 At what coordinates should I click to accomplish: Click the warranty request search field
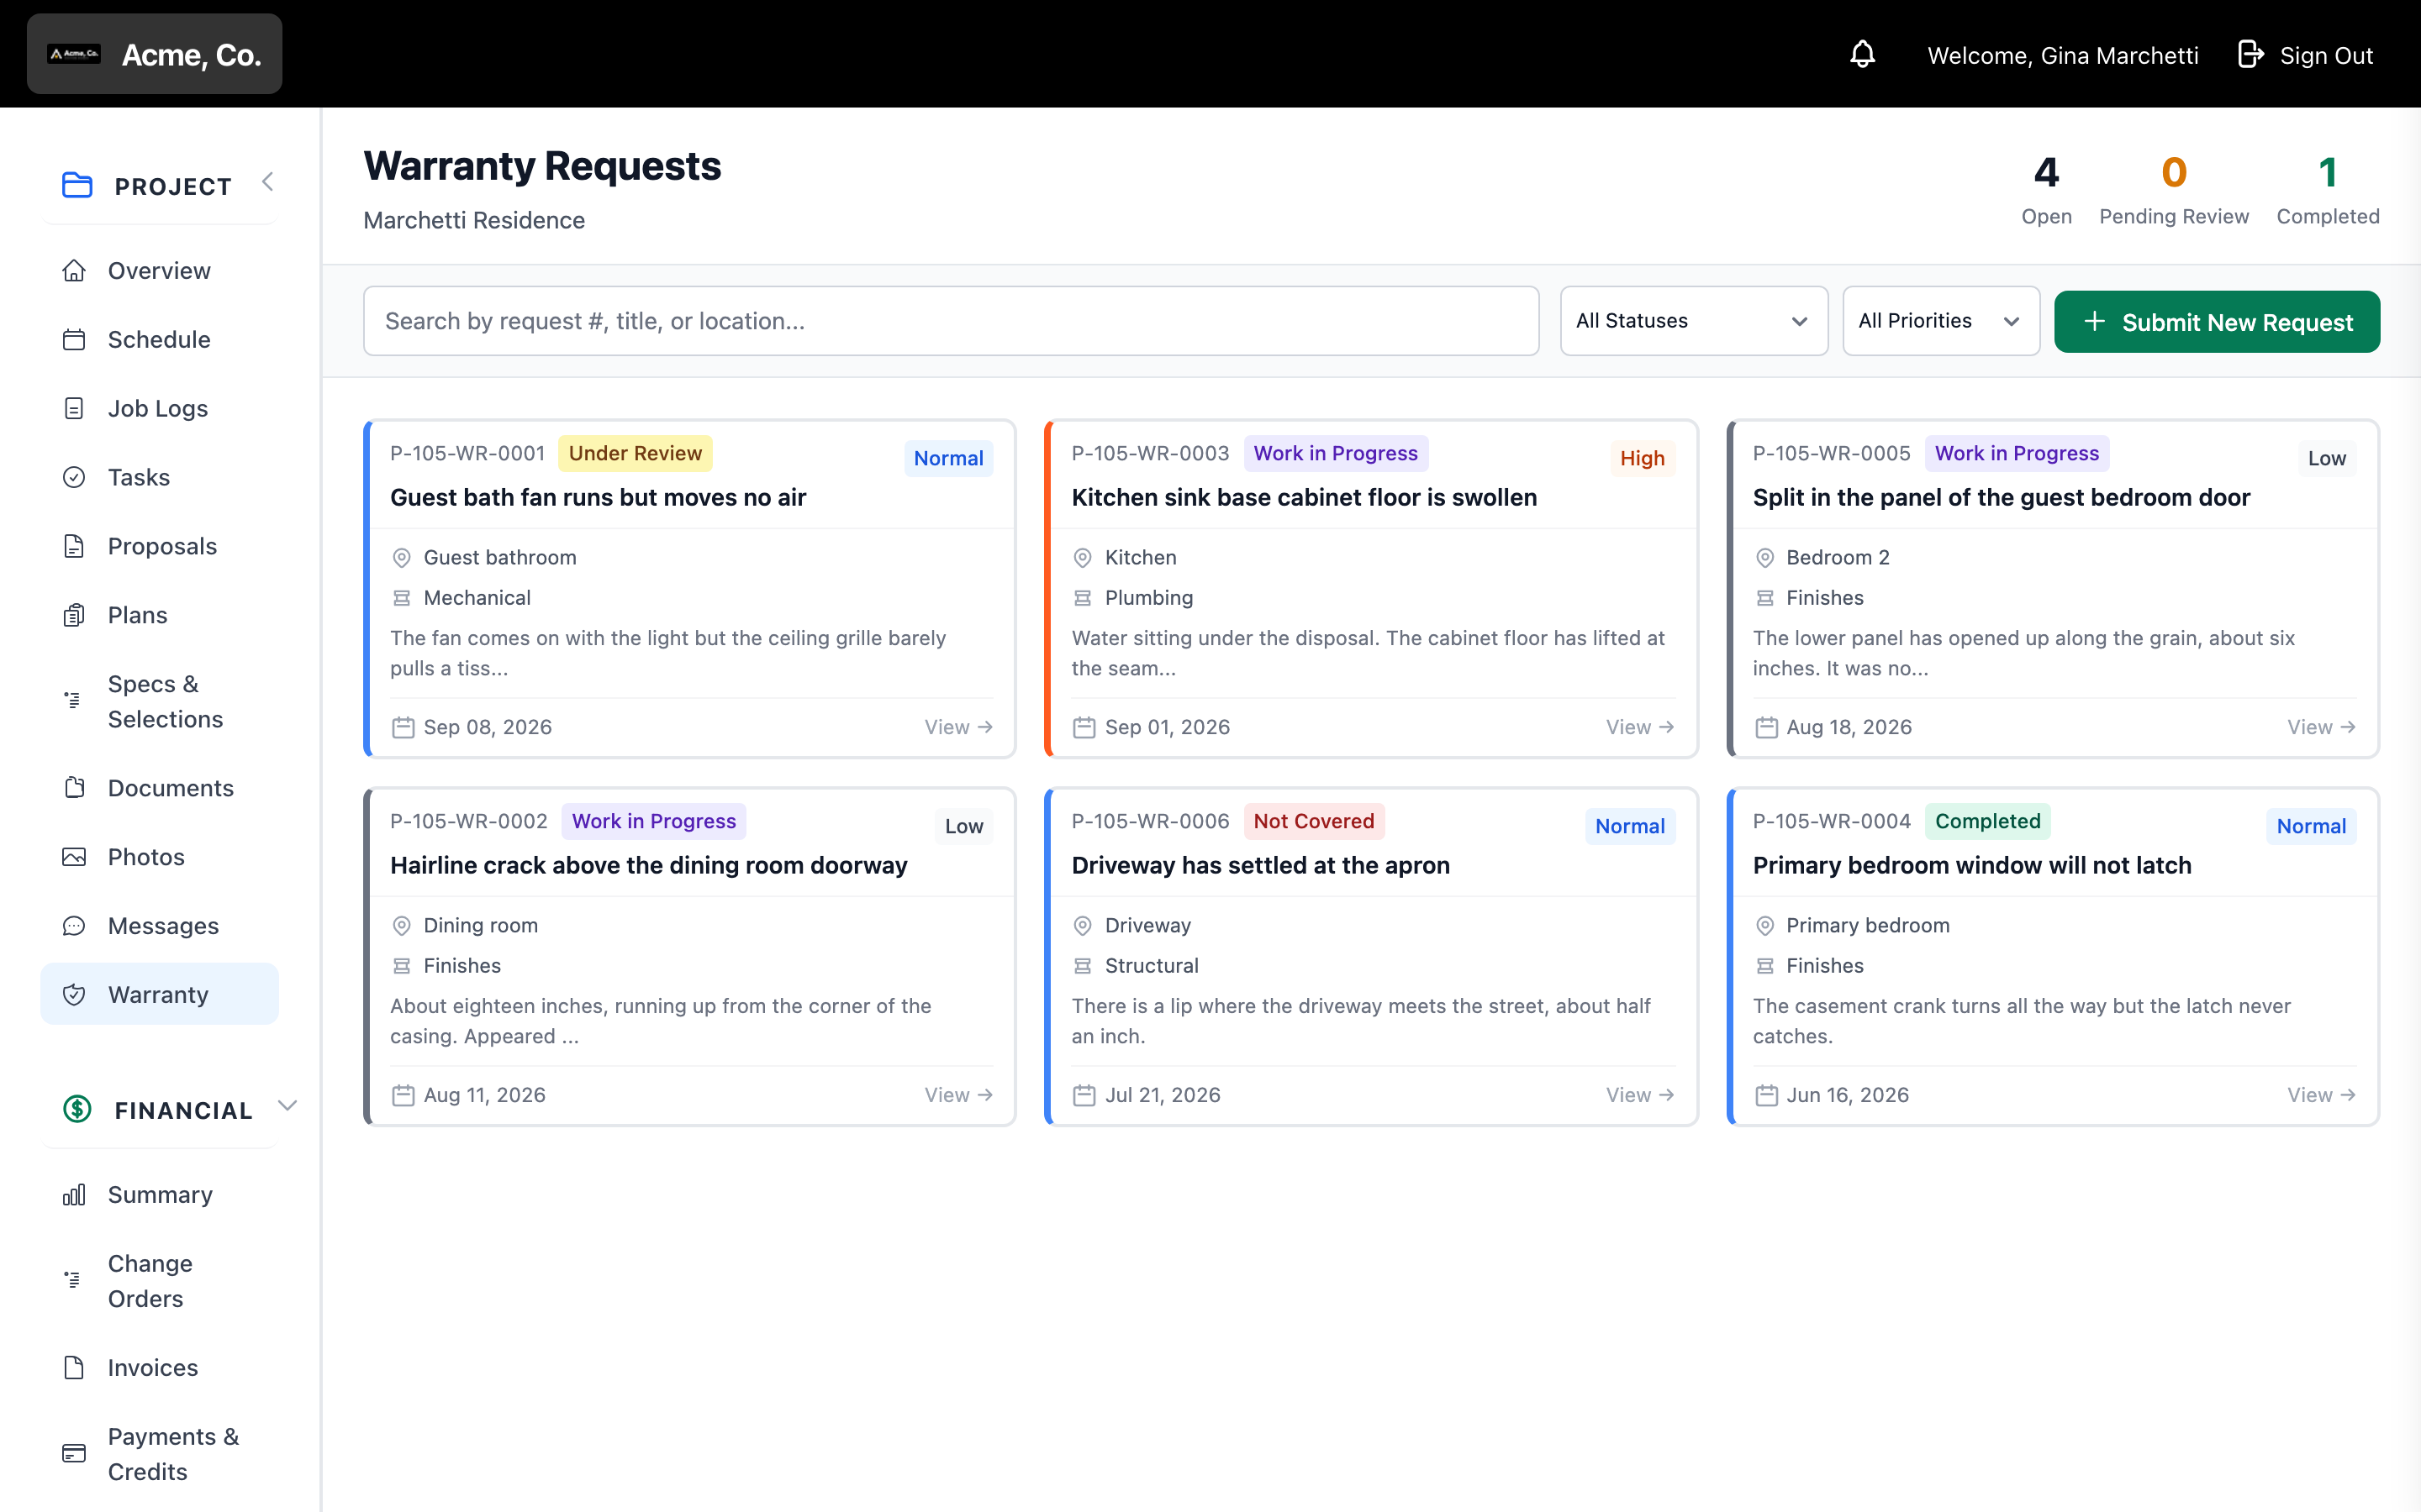[951, 321]
